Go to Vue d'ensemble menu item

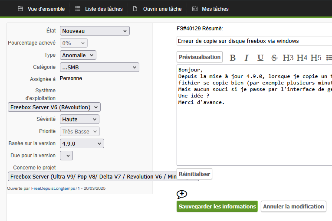tap(41, 9)
